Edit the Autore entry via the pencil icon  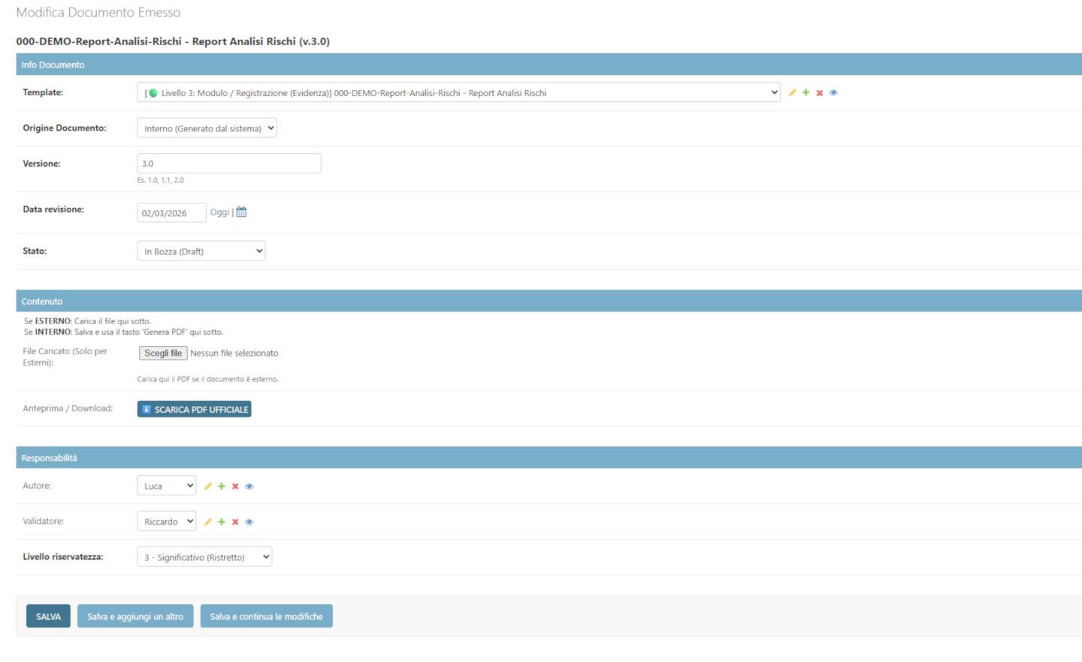point(207,486)
